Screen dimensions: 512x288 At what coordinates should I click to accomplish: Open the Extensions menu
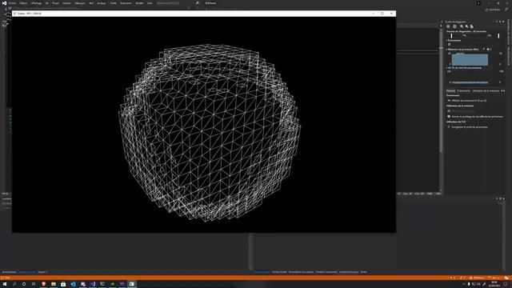(x=126, y=3)
